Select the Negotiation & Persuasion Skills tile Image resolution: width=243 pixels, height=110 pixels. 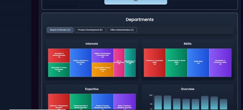pyautogui.click(x=221, y=63)
